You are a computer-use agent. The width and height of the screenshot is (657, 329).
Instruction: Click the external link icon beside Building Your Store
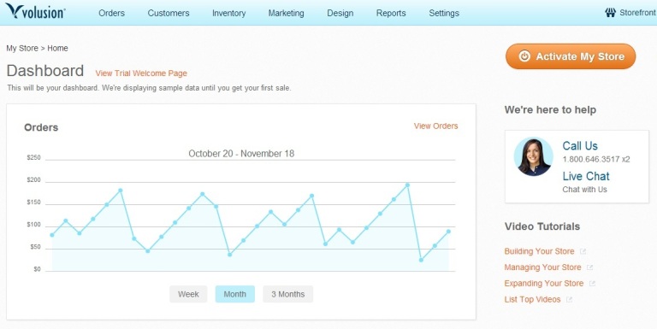pos(583,251)
